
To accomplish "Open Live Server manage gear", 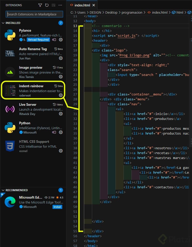I will coord(61,114).
